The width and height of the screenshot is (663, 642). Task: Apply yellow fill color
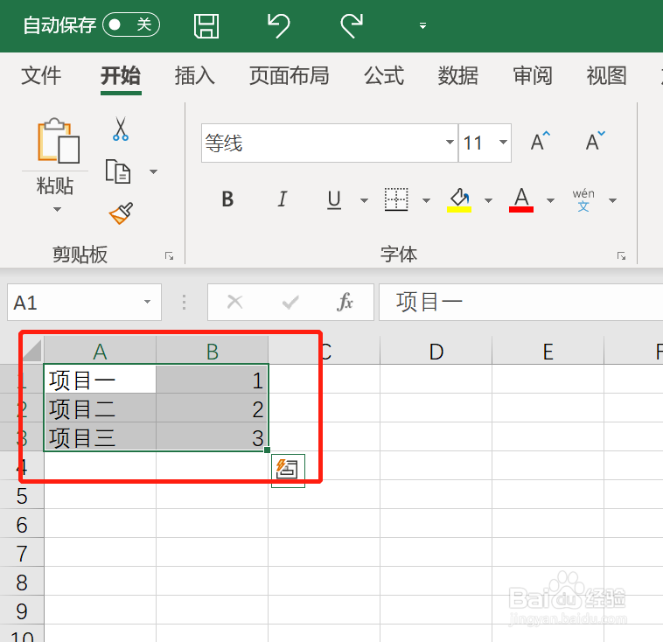[459, 199]
